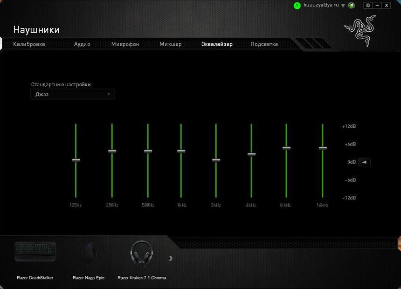
Task: Click the device list arrow expander
Action: click(x=171, y=259)
